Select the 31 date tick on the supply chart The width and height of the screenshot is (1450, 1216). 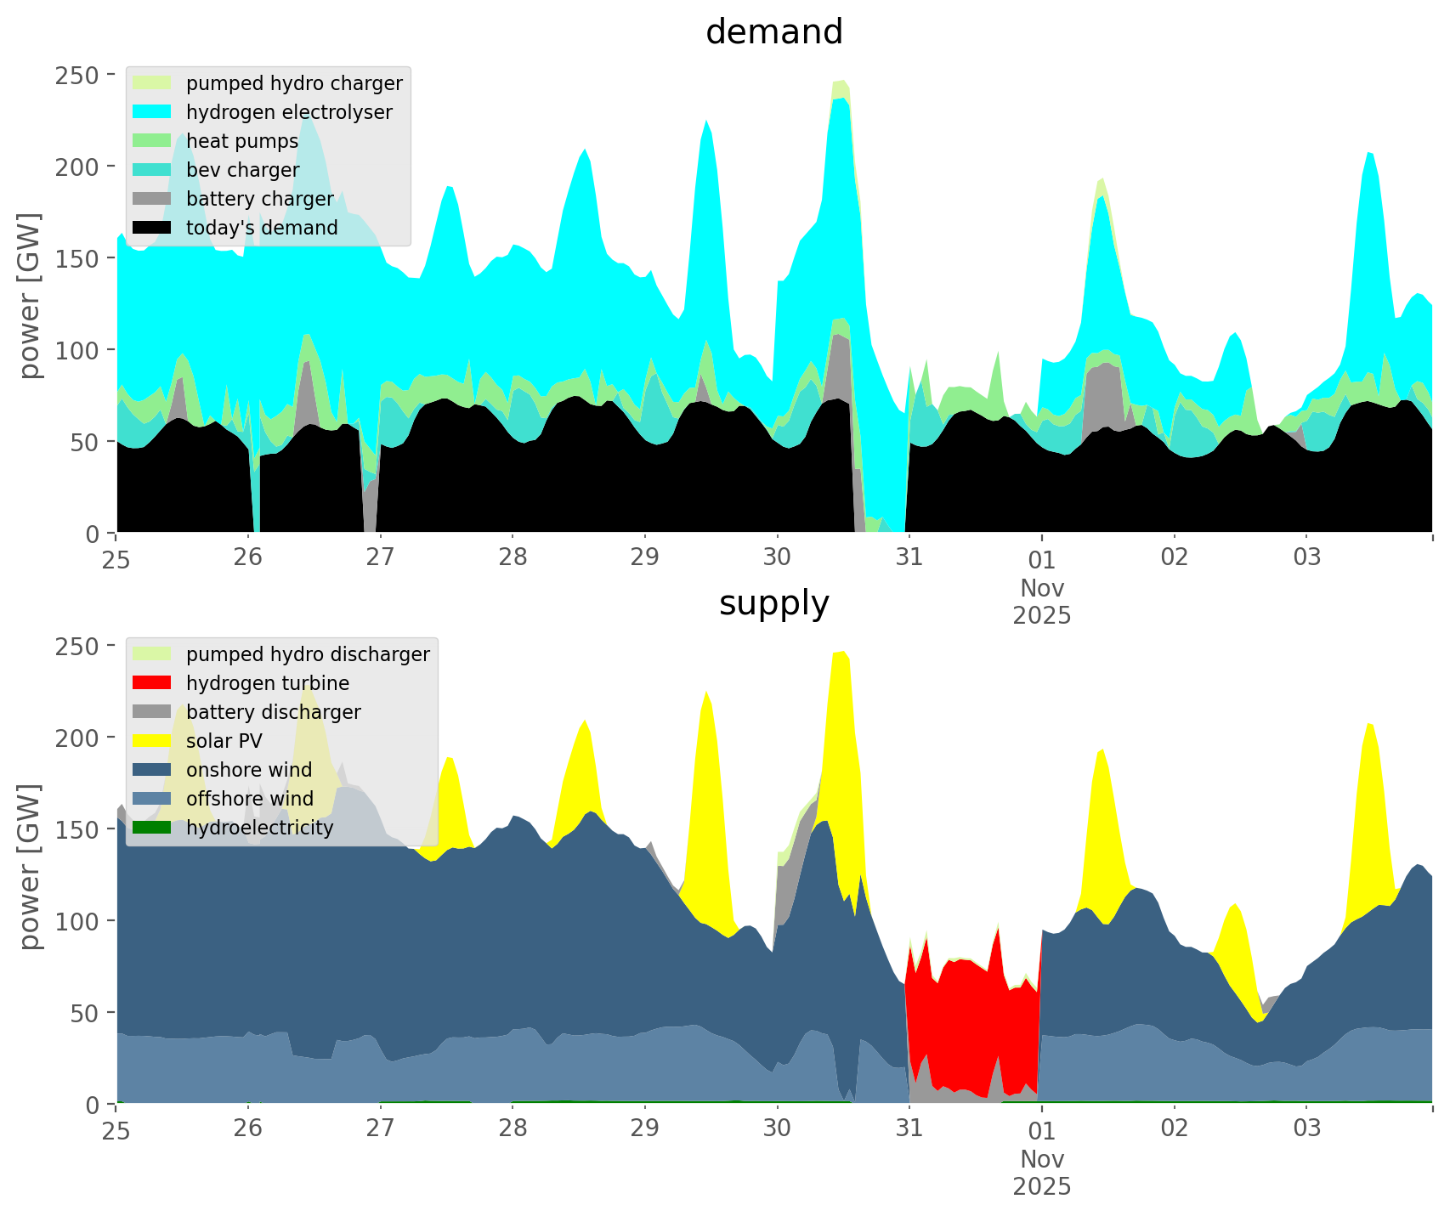909,1128
